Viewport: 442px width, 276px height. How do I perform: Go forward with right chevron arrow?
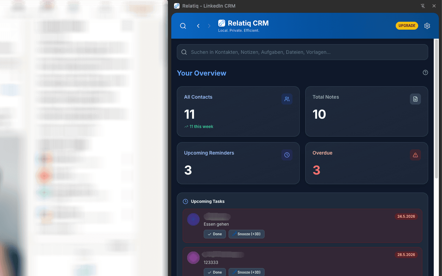209,26
